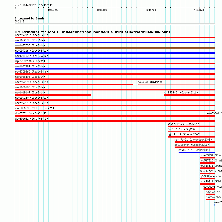Click the 104460k ruler position label
The image size is (222, 222).
coord(199,10)
